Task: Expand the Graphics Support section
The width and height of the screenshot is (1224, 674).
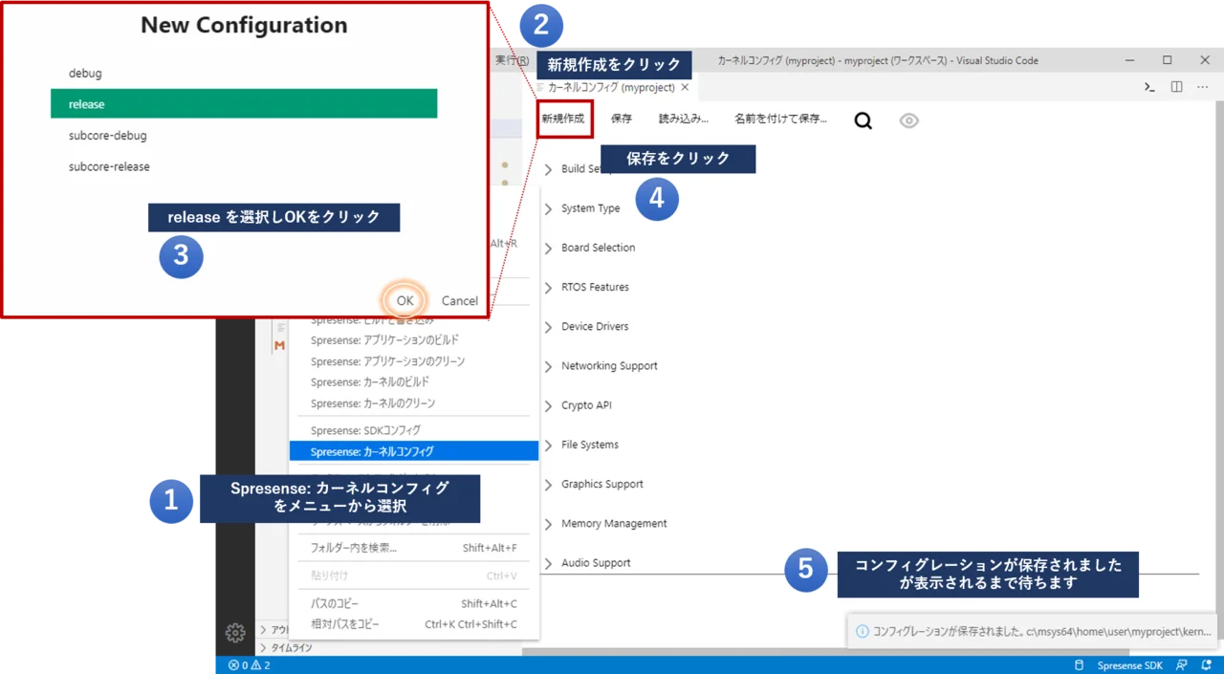Action: 594,485
